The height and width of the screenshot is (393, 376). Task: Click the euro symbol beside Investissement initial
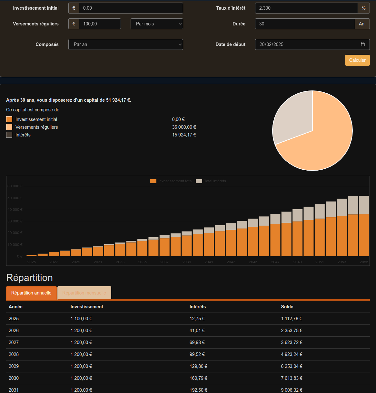pos(74,8)
